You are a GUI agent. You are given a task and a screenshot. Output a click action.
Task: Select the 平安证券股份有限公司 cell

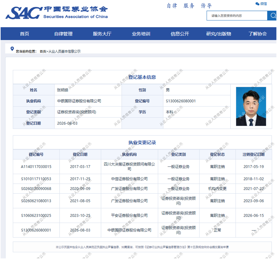click(x=129, y=216)
